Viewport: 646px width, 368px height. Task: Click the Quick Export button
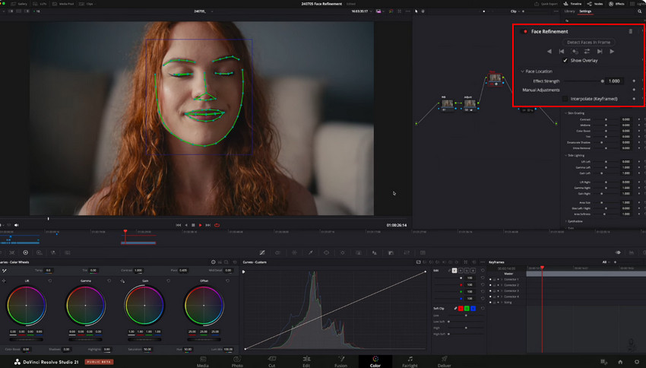click(546, 4)
